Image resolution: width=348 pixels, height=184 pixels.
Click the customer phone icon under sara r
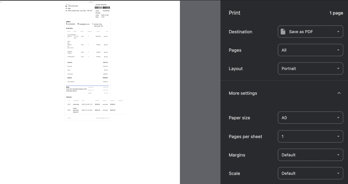(x=67, y=24)
